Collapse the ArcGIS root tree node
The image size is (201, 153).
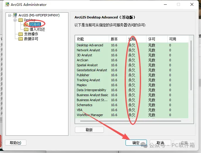(9, 16)
